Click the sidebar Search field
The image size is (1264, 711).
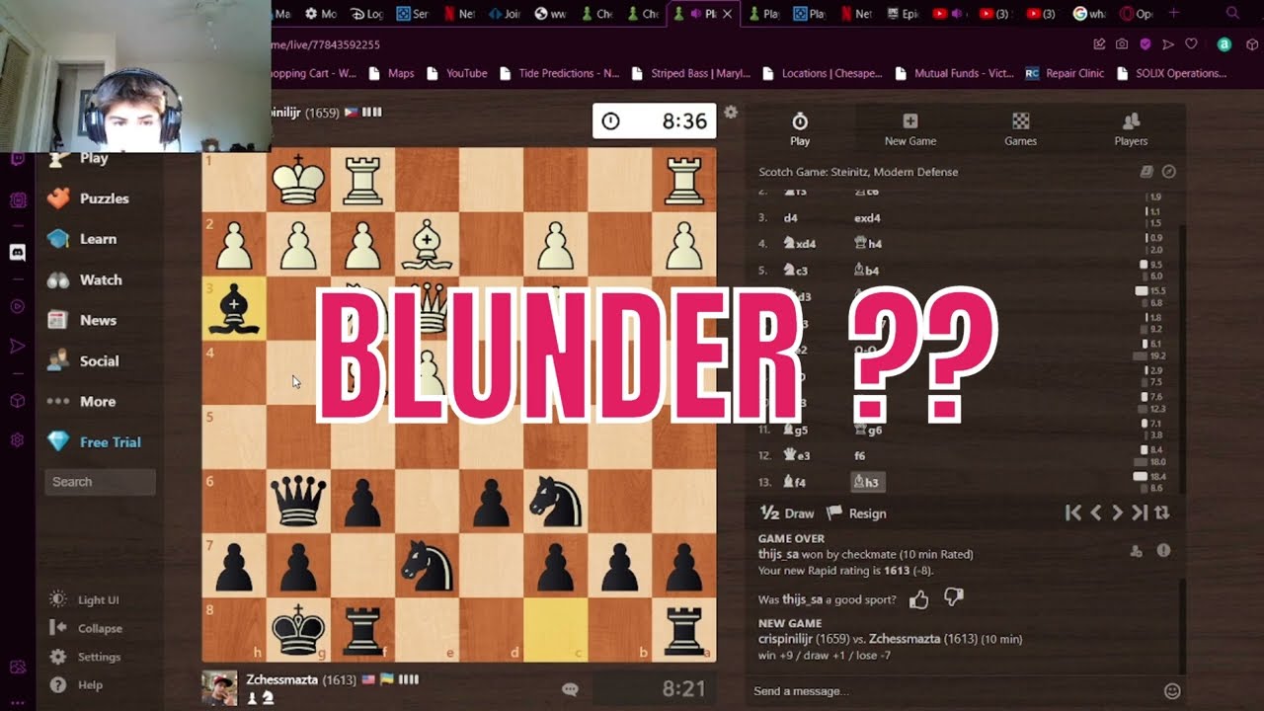click(x=100, y=482)
